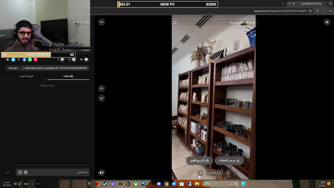
Task: Open File Explorer from taskbar
Action: (197, 184)
